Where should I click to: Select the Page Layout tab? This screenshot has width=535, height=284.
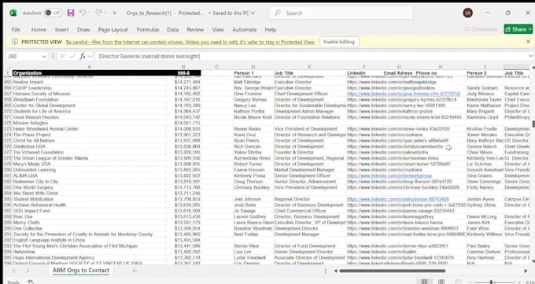click(x=113, y=30)
